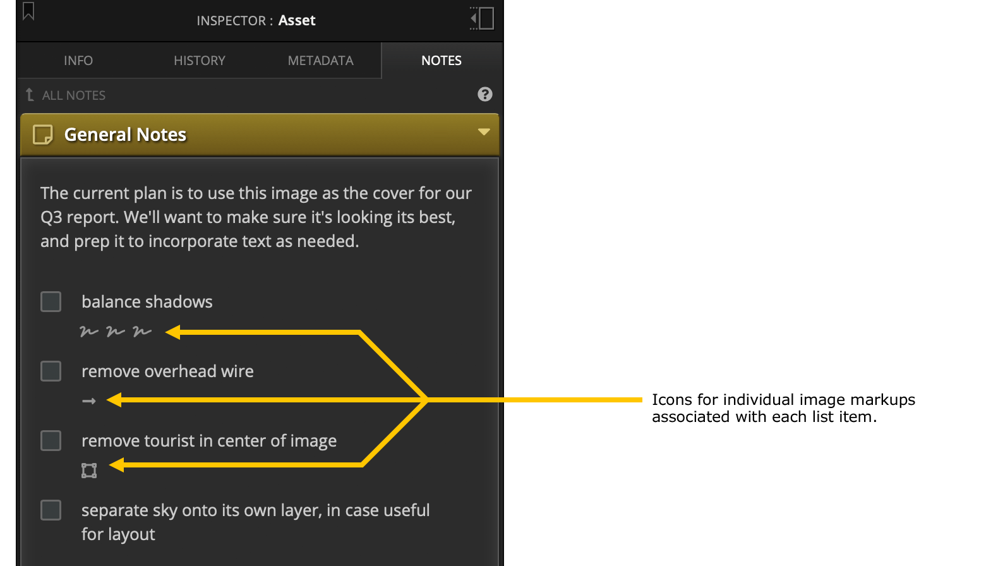The width and height of the screenshot is (998, 566).
Task: Collapse the inspector with the panel toggle icon
Action: point(482,18)
